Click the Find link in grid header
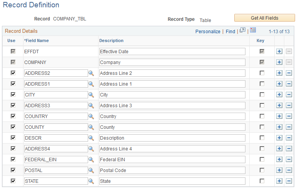Screen dimensions: 297x189 click(230, 31)
